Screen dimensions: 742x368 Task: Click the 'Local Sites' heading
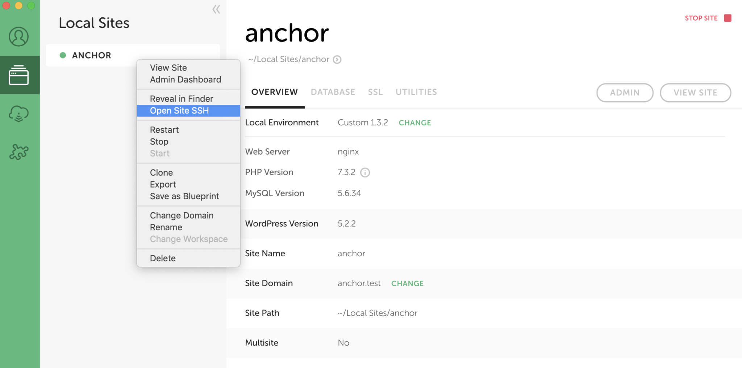94,23
